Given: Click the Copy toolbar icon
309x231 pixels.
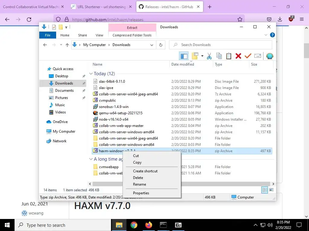Looking at the screenshot, I should point(219,56).
